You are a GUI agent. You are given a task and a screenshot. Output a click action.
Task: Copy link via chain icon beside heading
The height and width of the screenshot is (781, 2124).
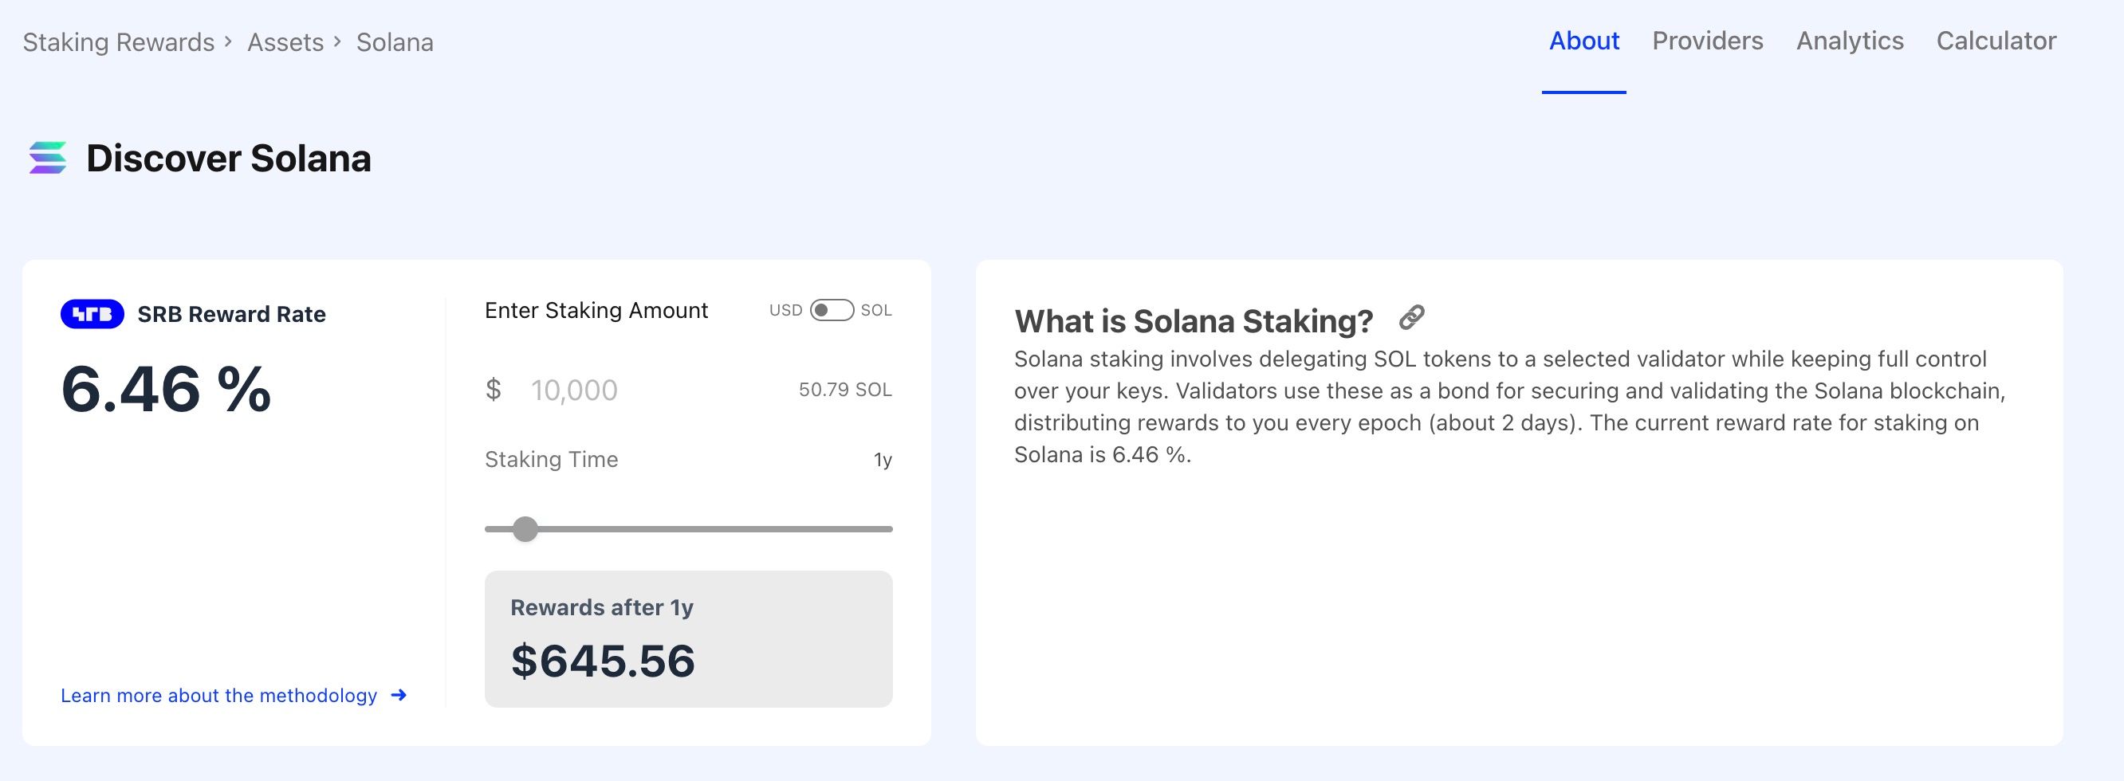(1411, 318)
